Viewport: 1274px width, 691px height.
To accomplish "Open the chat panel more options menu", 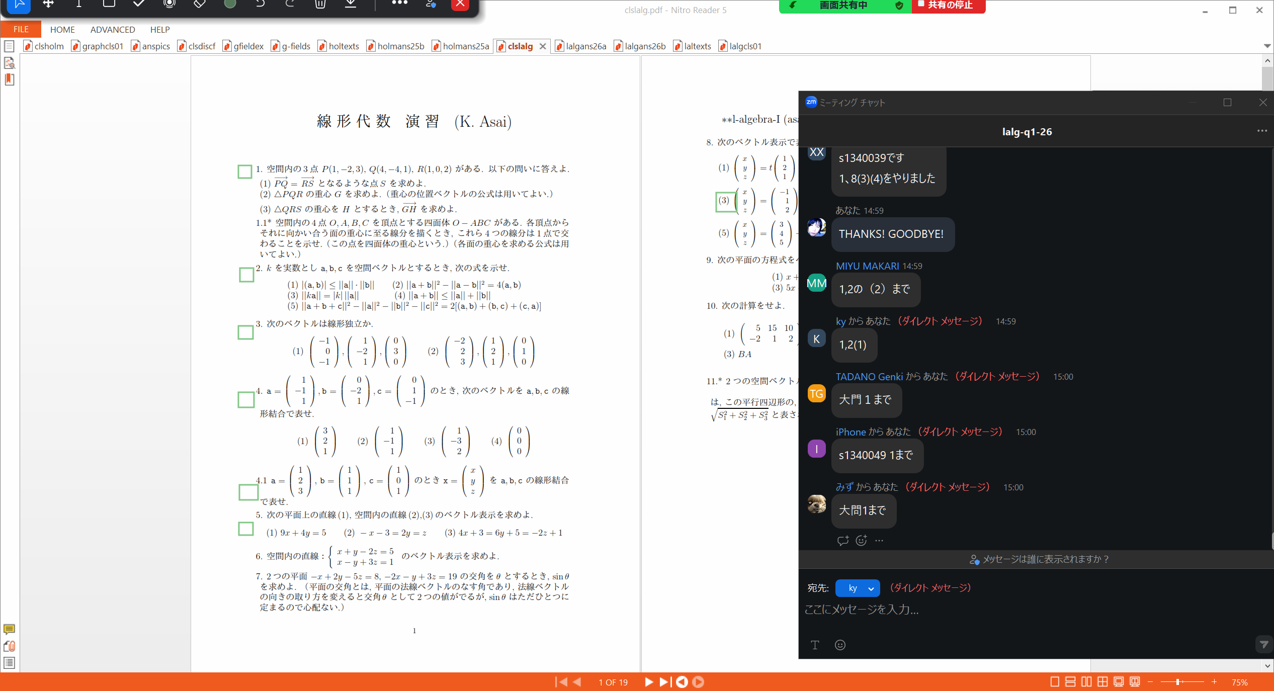I will [x=1262, y=131].
